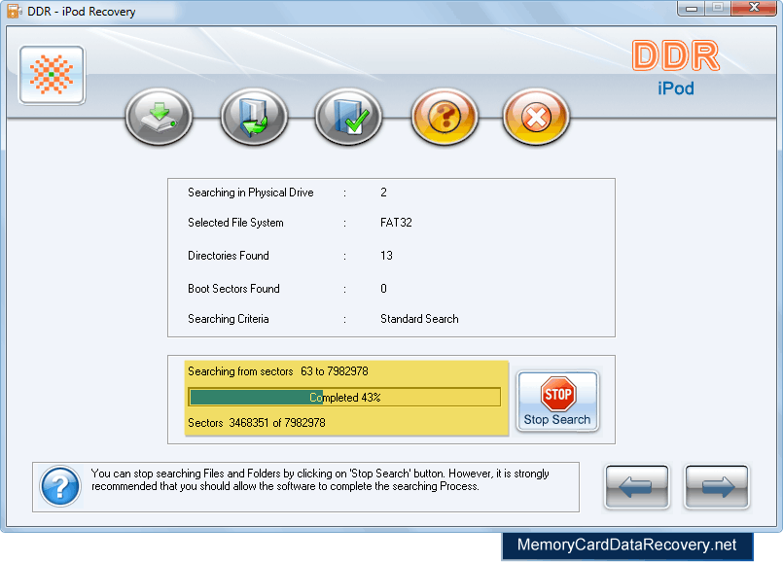Viewport: 783px width, 562px height.
Task: Click the Stop Search button
Action: (557, 401)
